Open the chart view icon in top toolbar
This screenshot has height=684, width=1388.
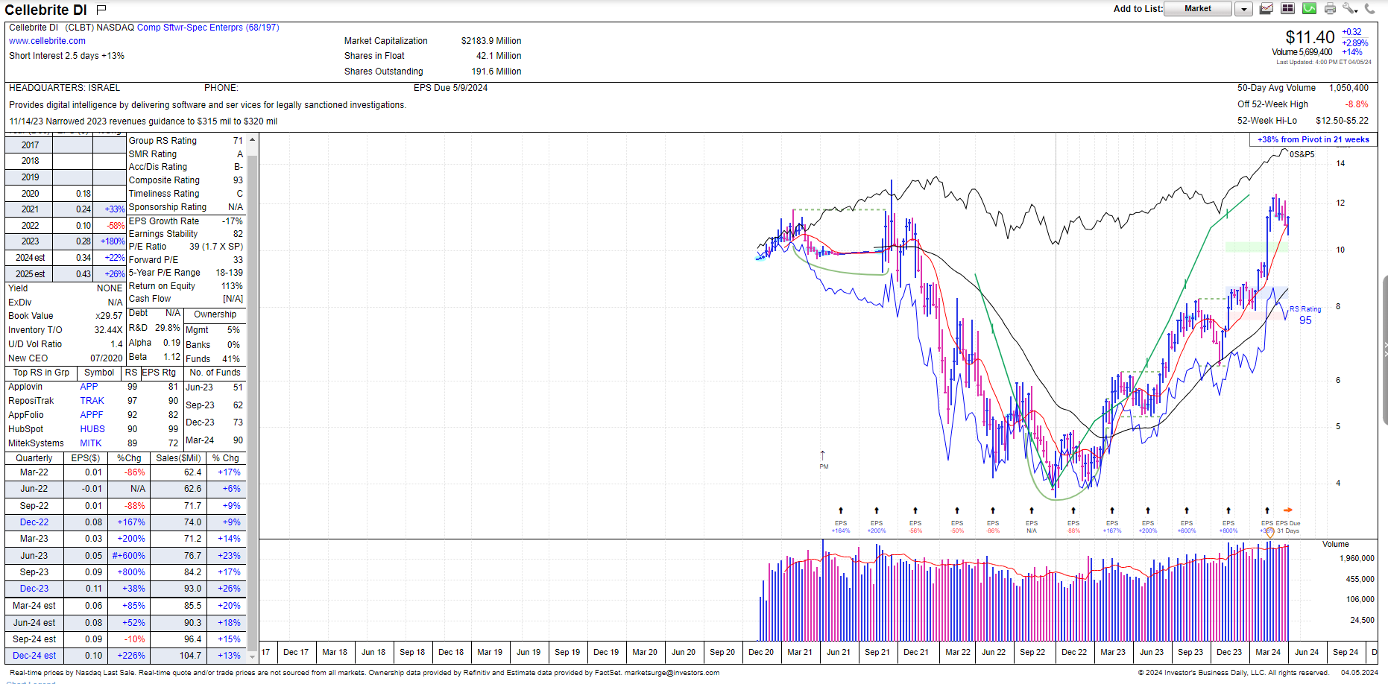[1266, 9]
